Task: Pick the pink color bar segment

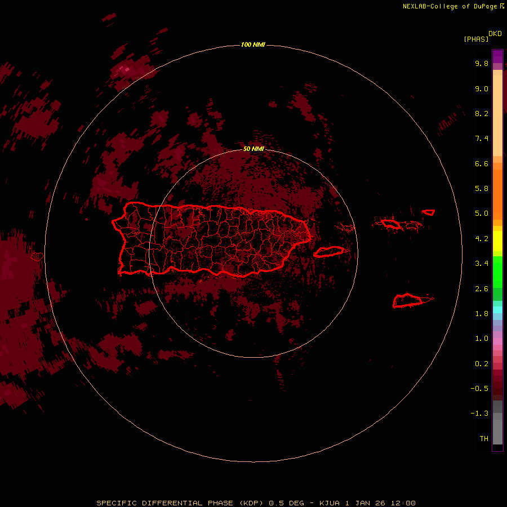Action: pyautogui.click(x=497, y=341)
